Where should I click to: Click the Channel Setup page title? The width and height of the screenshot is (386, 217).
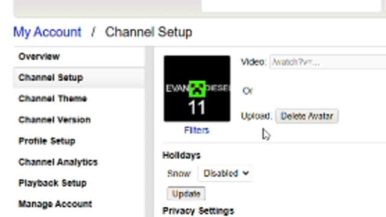(149, 32)
